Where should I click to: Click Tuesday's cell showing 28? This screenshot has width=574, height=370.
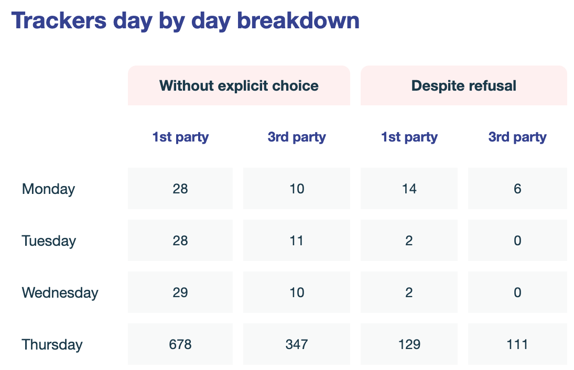180,241
